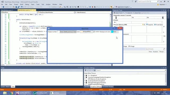The image size is (170, 95).
Task: Click the Delete previous button
Action: (x=68, y=32)
